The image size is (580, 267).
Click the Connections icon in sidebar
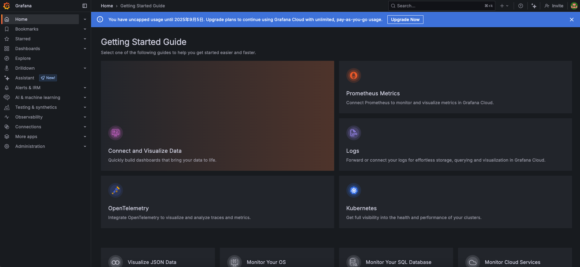pos(7,127)
